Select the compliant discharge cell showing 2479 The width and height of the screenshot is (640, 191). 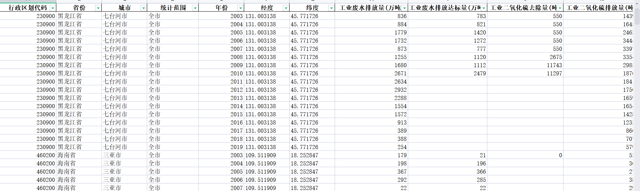pyautogui.click(x=447, y=73)
